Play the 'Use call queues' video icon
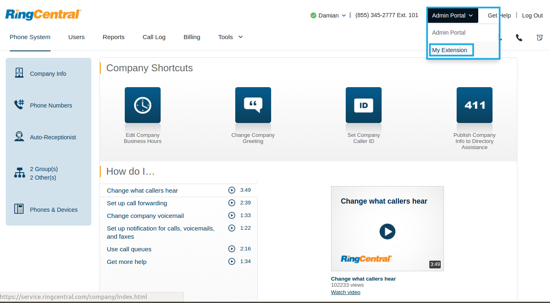550x303 pixels. 232,249
